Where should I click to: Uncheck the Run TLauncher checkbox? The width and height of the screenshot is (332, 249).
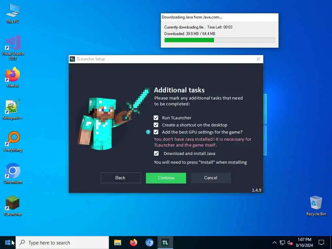(x=156, y=118)
